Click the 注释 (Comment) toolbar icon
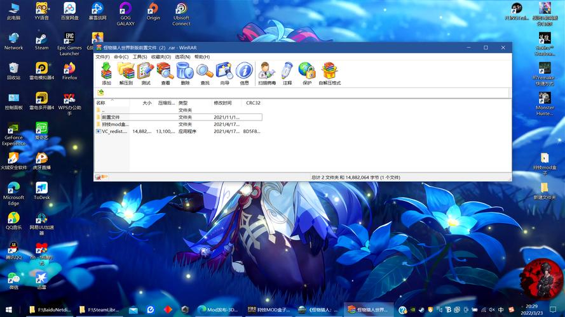 287,74
